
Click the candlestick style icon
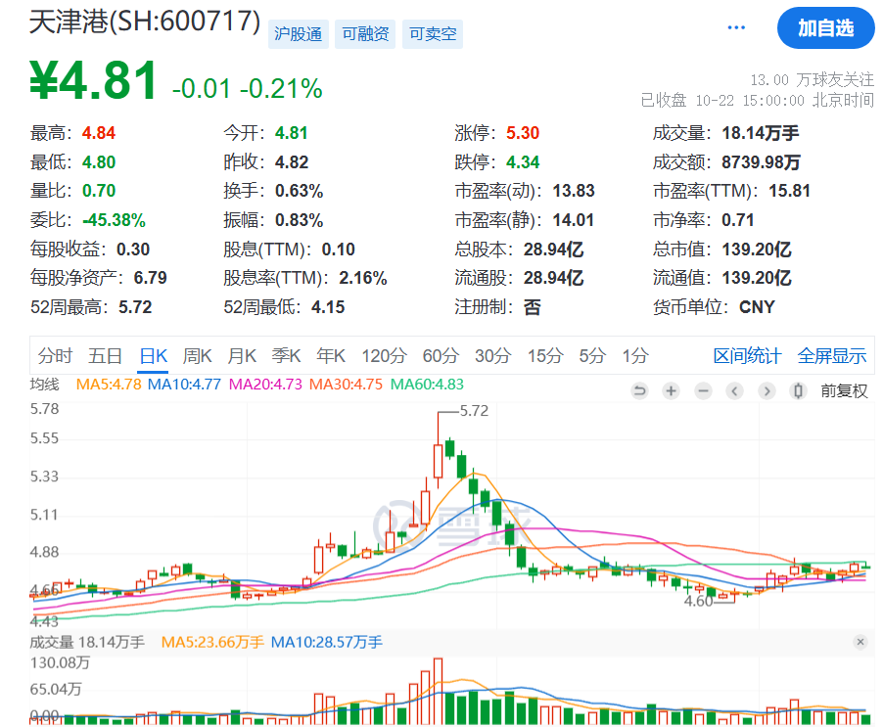coord(798,390)
